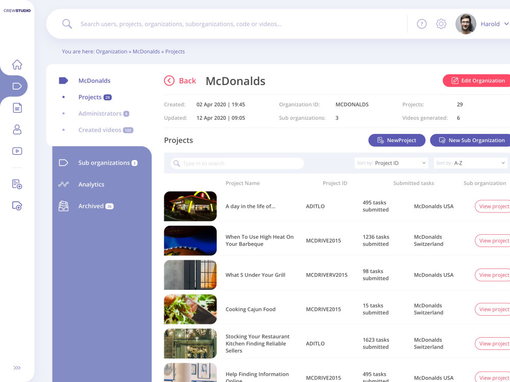Open thumbnail for When To Use High Heat

click(190, 241)
